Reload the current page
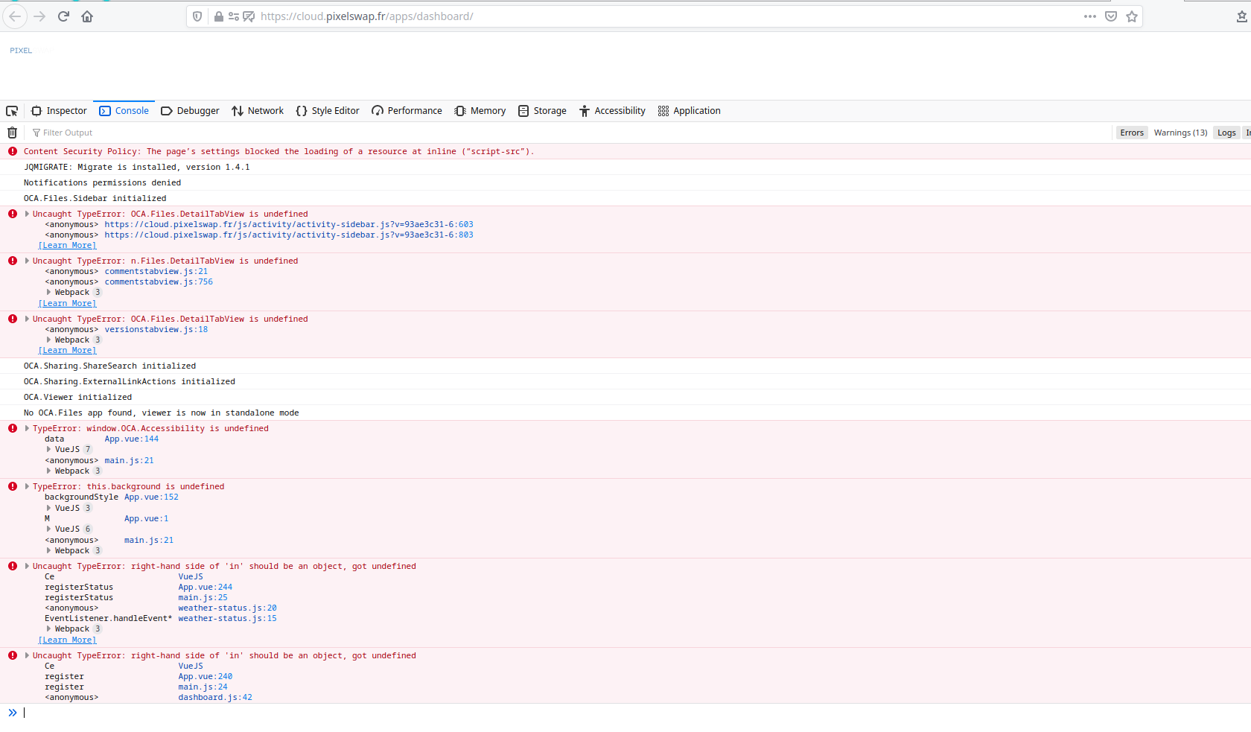Screen dimensions: 1251x732 (63, 16)
